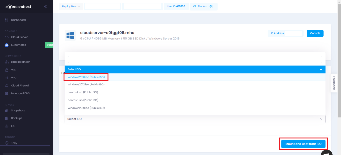Click the ISO drive icon in sidebar

(x=7, y=126)
